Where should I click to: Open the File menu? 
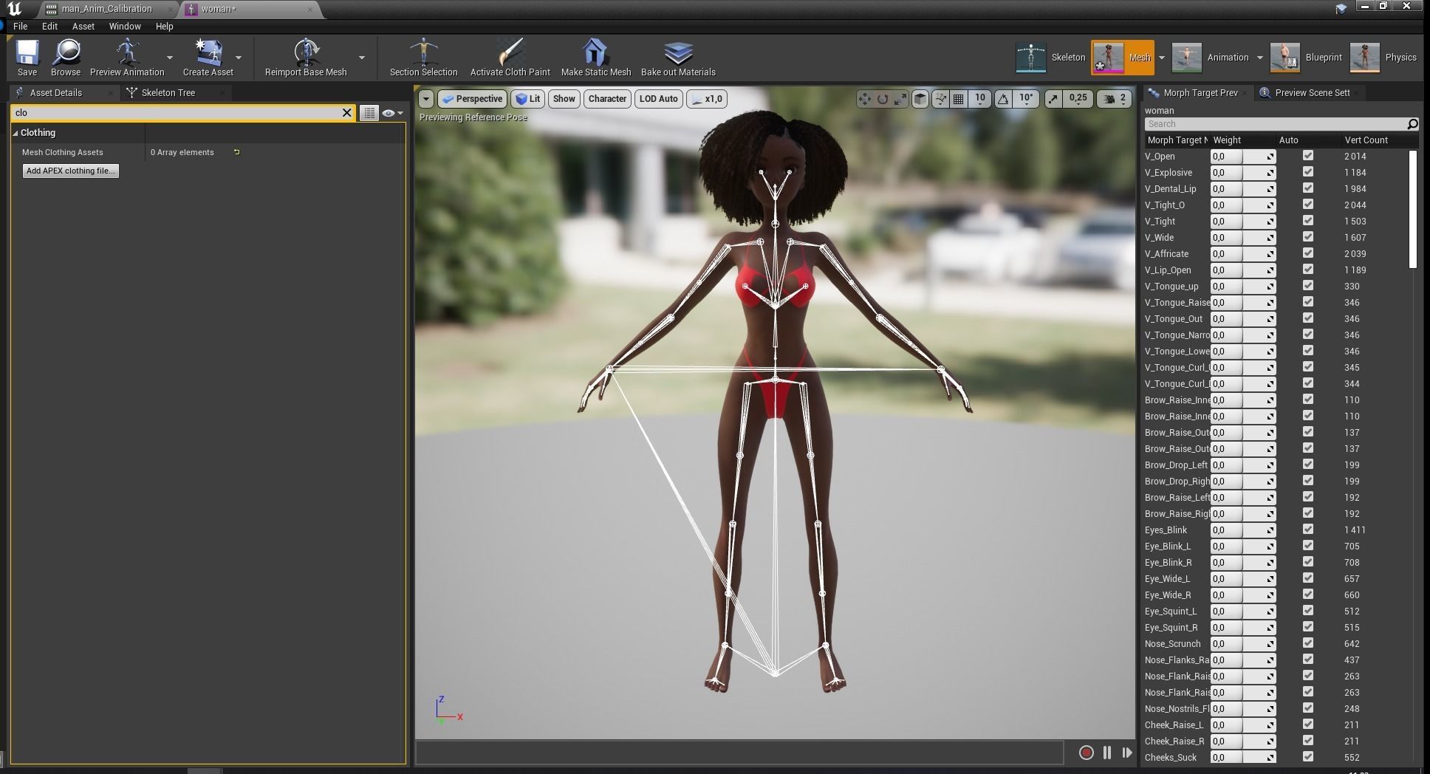click(21, 27)
